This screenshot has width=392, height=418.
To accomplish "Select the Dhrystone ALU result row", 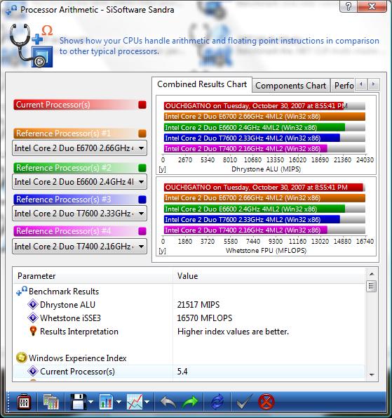I will (x=189, y=304).
